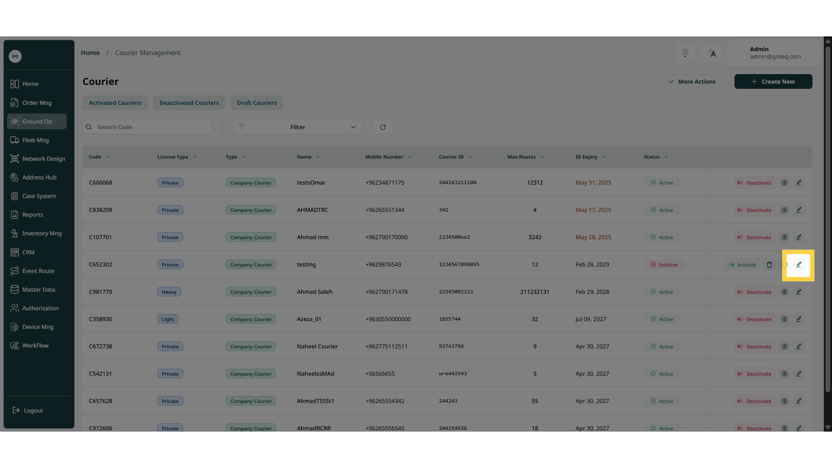Sort by Status column header
This screenshot has width=832, height=468.
pyautogui.click(x=656, y=157)
